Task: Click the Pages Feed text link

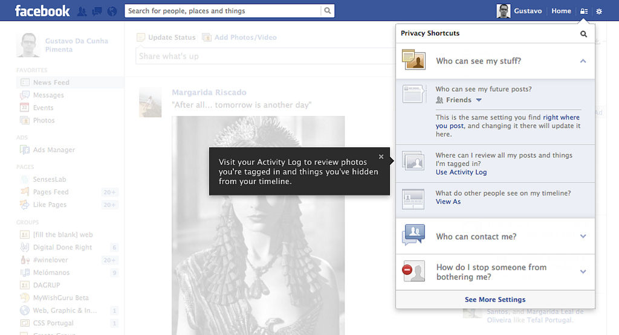Action: pyautogui.click(x=51, y=192)
